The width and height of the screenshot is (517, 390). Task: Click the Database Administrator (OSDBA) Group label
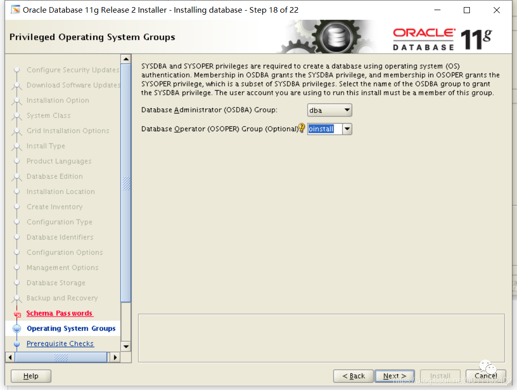click(209, 110)
